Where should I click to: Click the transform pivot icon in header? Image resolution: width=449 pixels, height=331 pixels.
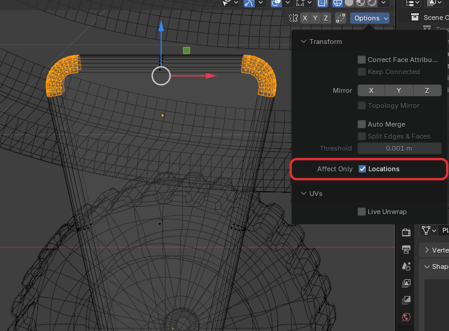click(300, 3)
